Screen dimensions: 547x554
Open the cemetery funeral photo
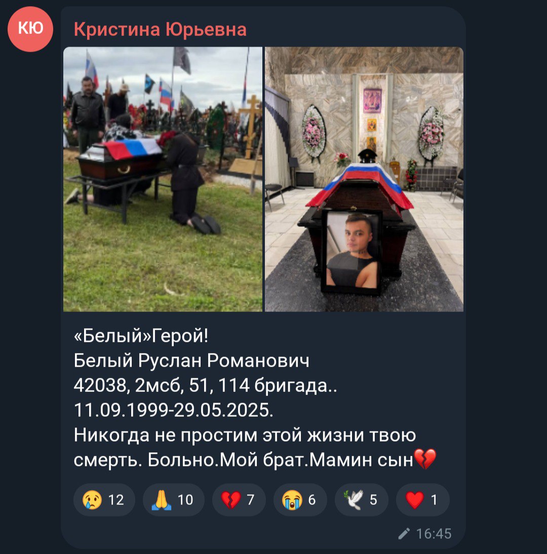click(163, 179)
